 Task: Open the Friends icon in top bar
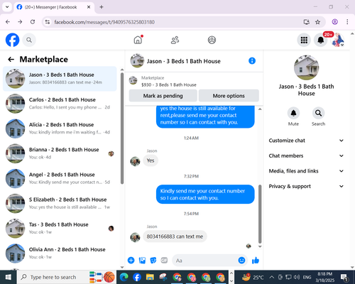click(x=175, y=40)
